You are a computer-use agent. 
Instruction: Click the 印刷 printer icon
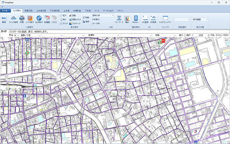coord(22,19)
